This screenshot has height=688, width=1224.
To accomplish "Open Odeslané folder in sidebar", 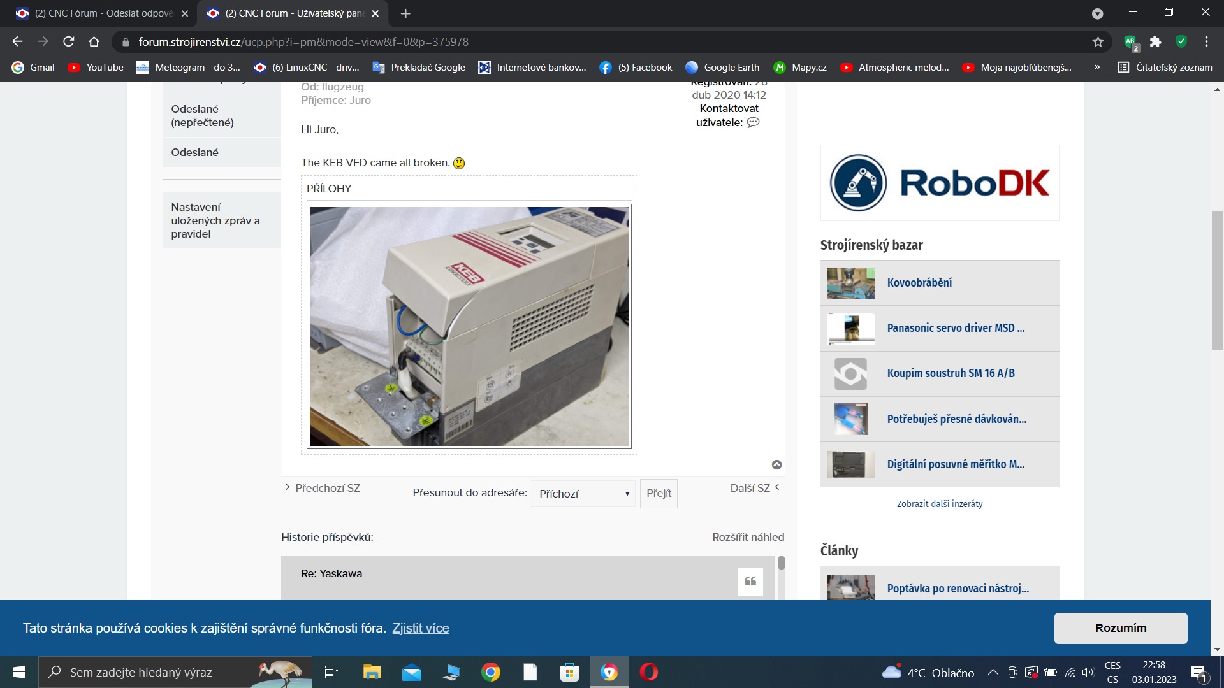I will tap(194, 152).
